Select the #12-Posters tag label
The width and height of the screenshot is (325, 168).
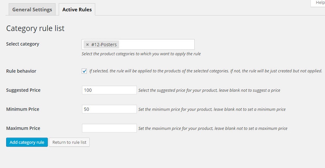point(104,44)
